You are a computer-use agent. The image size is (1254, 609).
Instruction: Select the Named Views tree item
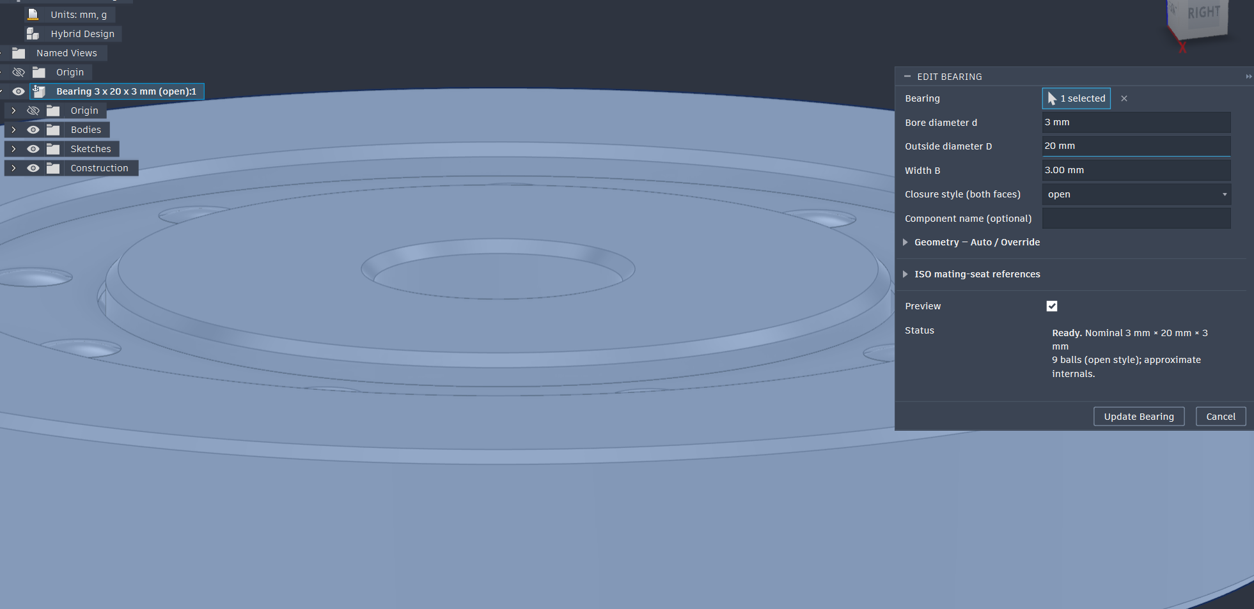pyautogui.click(x=67, y=53)
